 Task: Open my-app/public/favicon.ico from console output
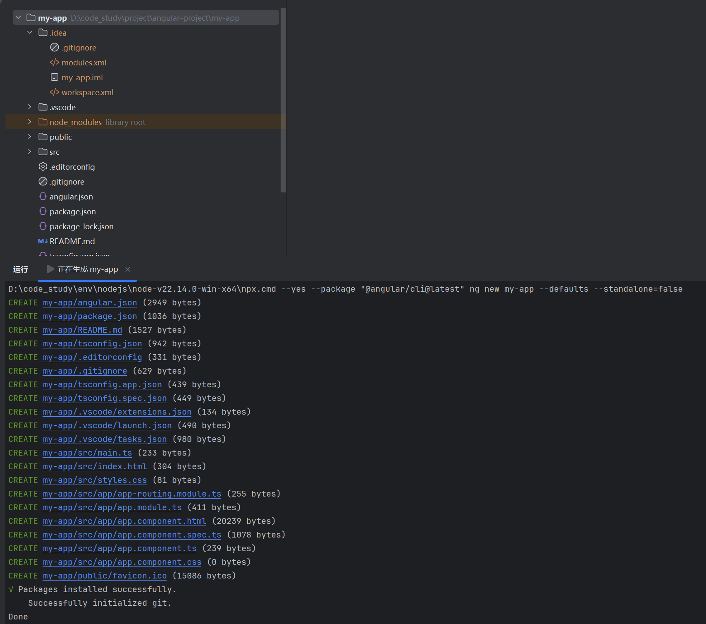pyautogui.click(x=104, y=576)
